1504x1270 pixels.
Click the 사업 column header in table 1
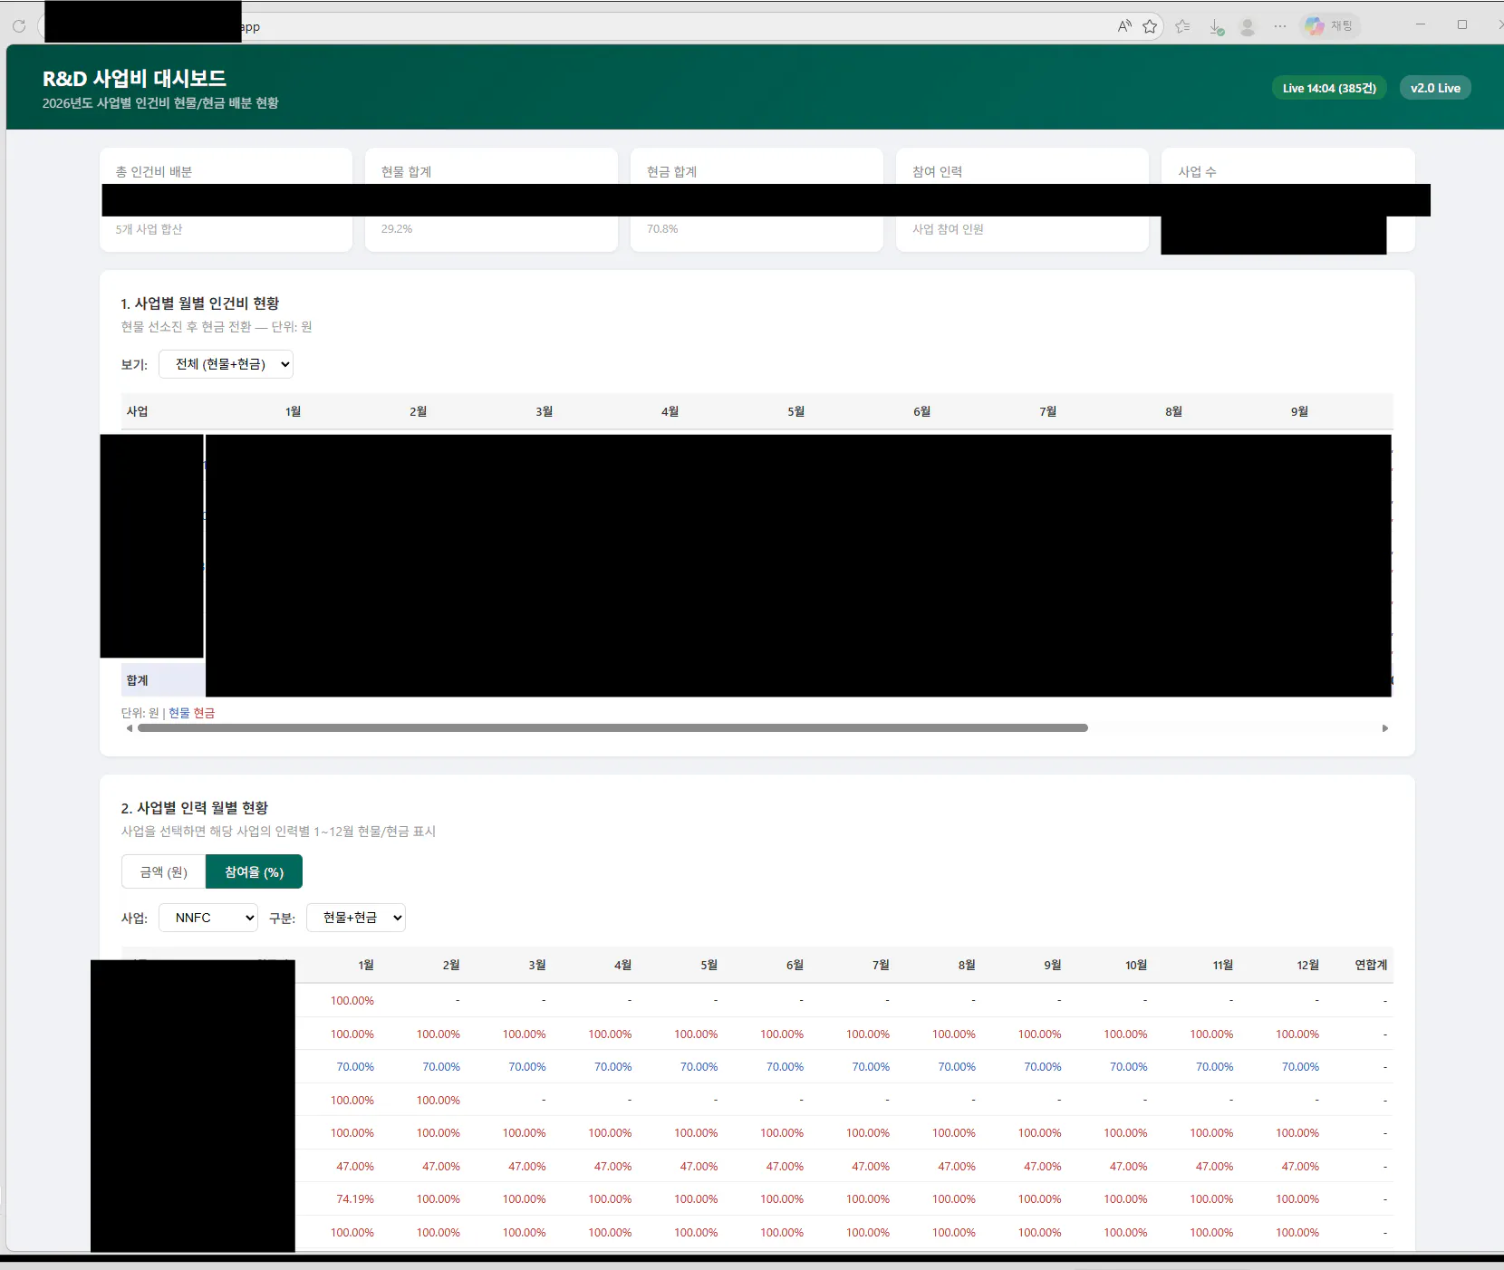[x=137, y=411]
